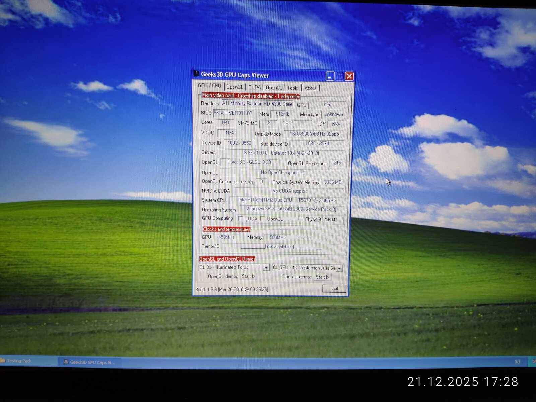Select the Drivers field showing Catalyst 13.4

tap(281, 153)
